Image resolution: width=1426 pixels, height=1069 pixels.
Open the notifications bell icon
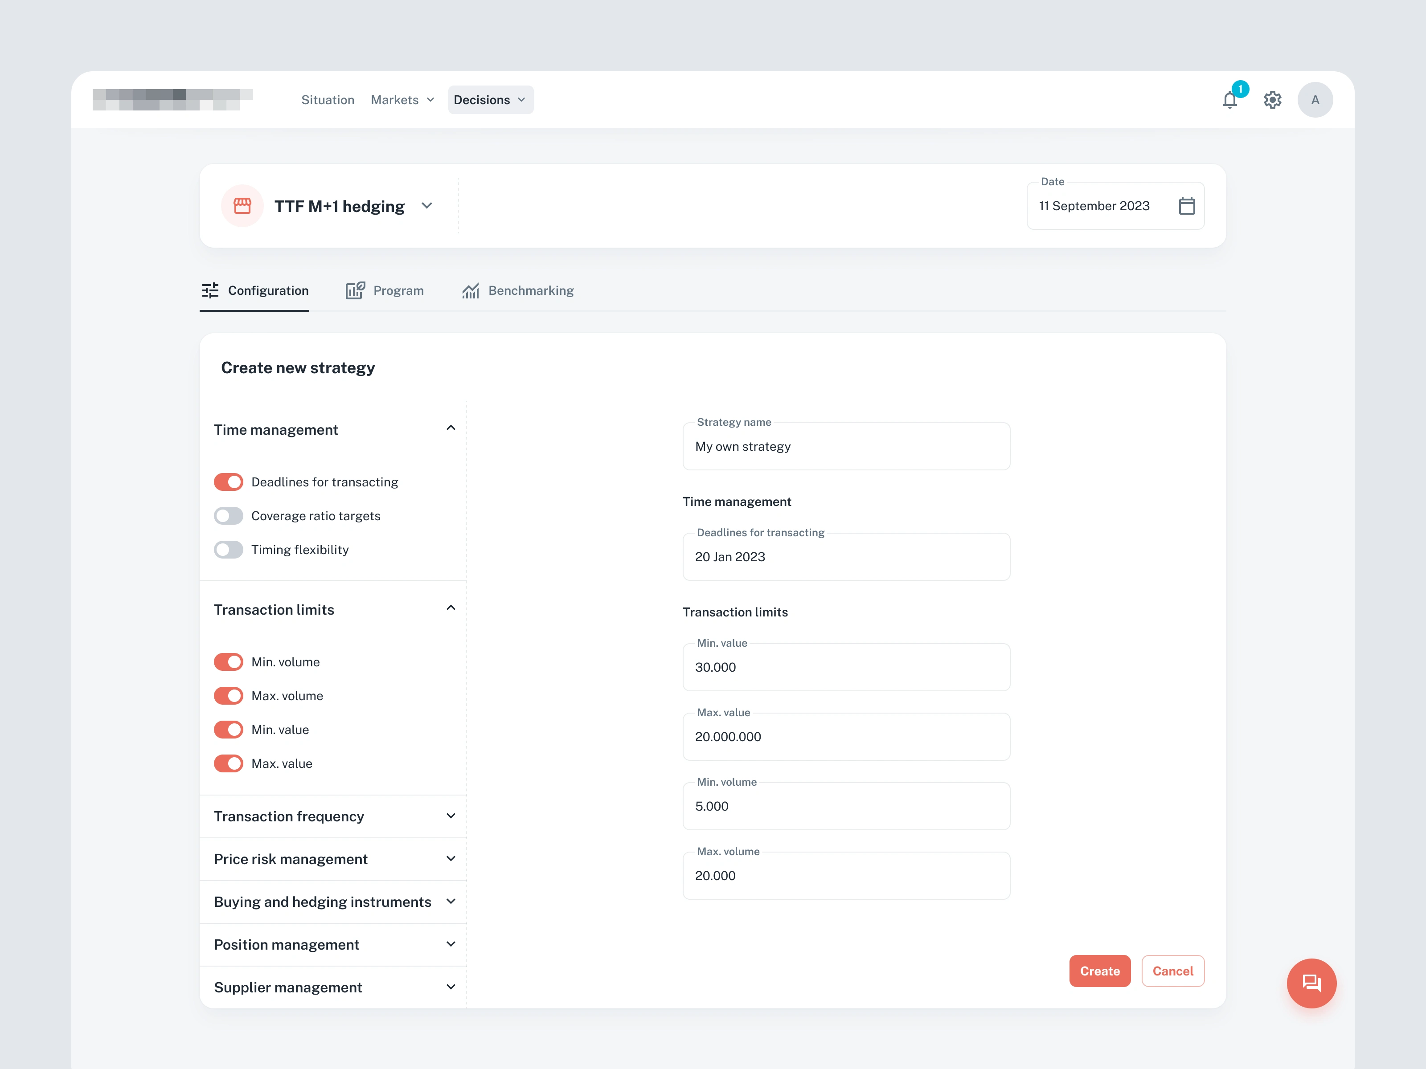(1229, 100)
